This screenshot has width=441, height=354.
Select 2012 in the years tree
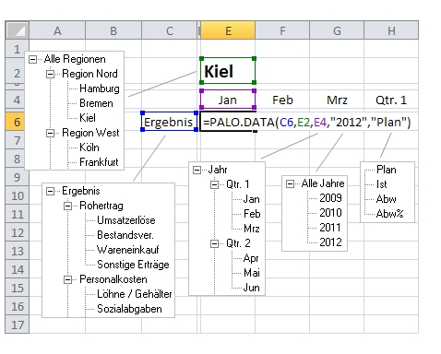pos(330,242)
